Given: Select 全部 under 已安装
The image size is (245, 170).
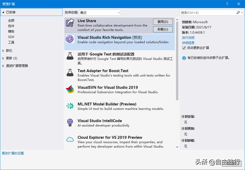Looking at the screenshot, I should pos(11,20).
